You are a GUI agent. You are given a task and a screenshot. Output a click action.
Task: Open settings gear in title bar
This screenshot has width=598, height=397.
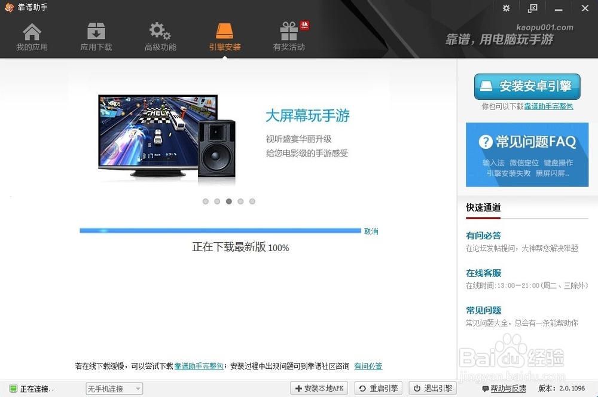(506, 8)
